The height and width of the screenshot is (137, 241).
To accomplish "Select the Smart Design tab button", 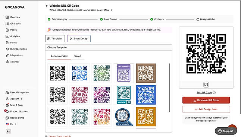I will [x=79, y=38].
